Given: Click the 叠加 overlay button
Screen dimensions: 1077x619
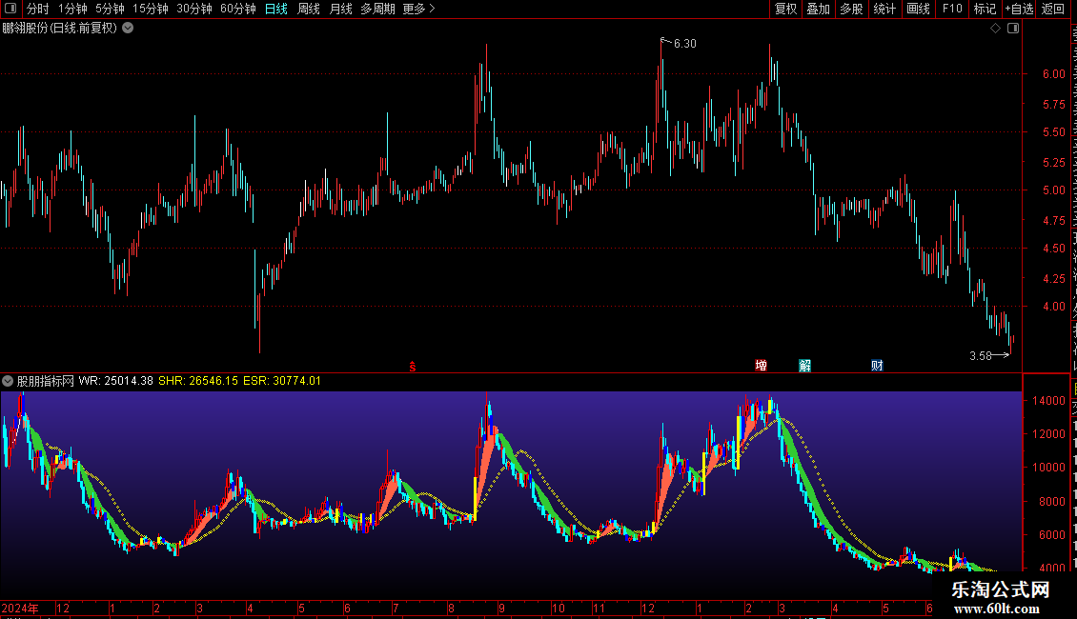Looking at the screenshot, I should click(818, 9).
